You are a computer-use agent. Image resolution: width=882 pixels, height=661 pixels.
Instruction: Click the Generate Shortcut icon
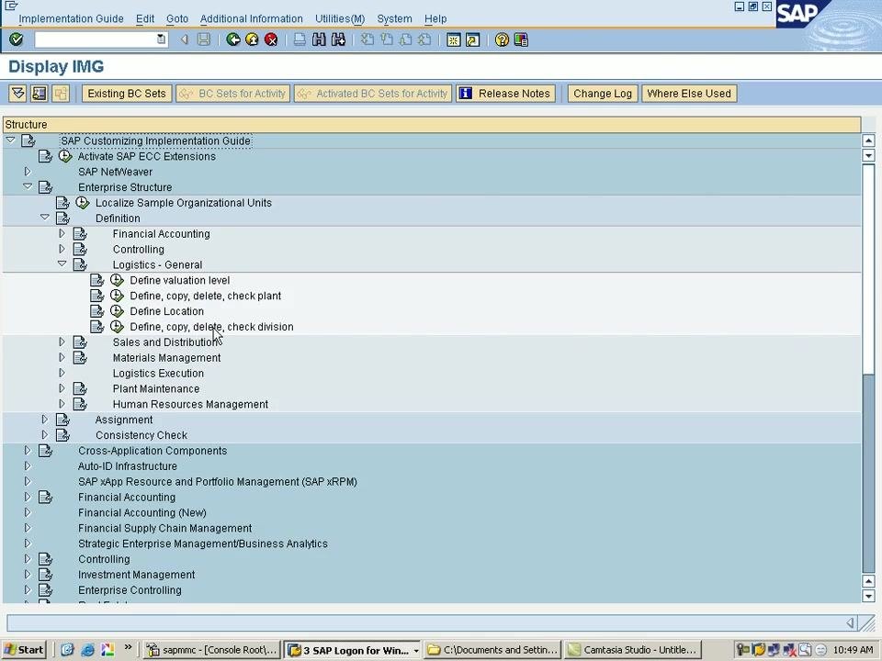click(x=472, y=39)
